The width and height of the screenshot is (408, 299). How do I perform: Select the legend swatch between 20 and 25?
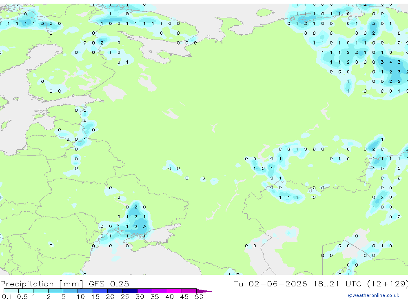(115, 291)
